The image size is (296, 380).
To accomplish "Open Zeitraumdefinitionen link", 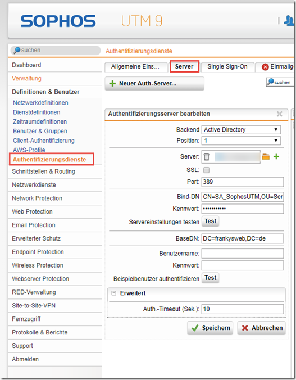I will point(40,121).
